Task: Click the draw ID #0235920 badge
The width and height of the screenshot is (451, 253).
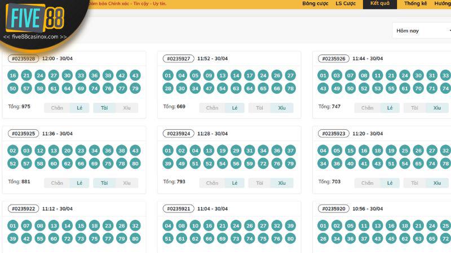Action: [333, 209]
